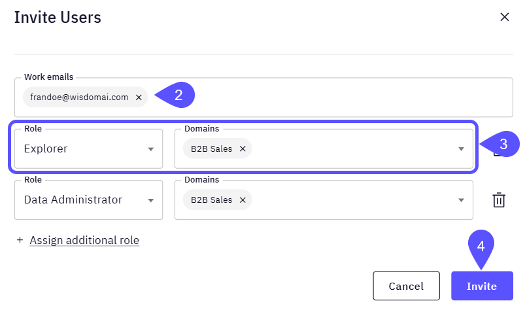Remove B2B Sales from Explorer role domains
The width and height of the screenshot is (525, 316).
click(243, 149)
